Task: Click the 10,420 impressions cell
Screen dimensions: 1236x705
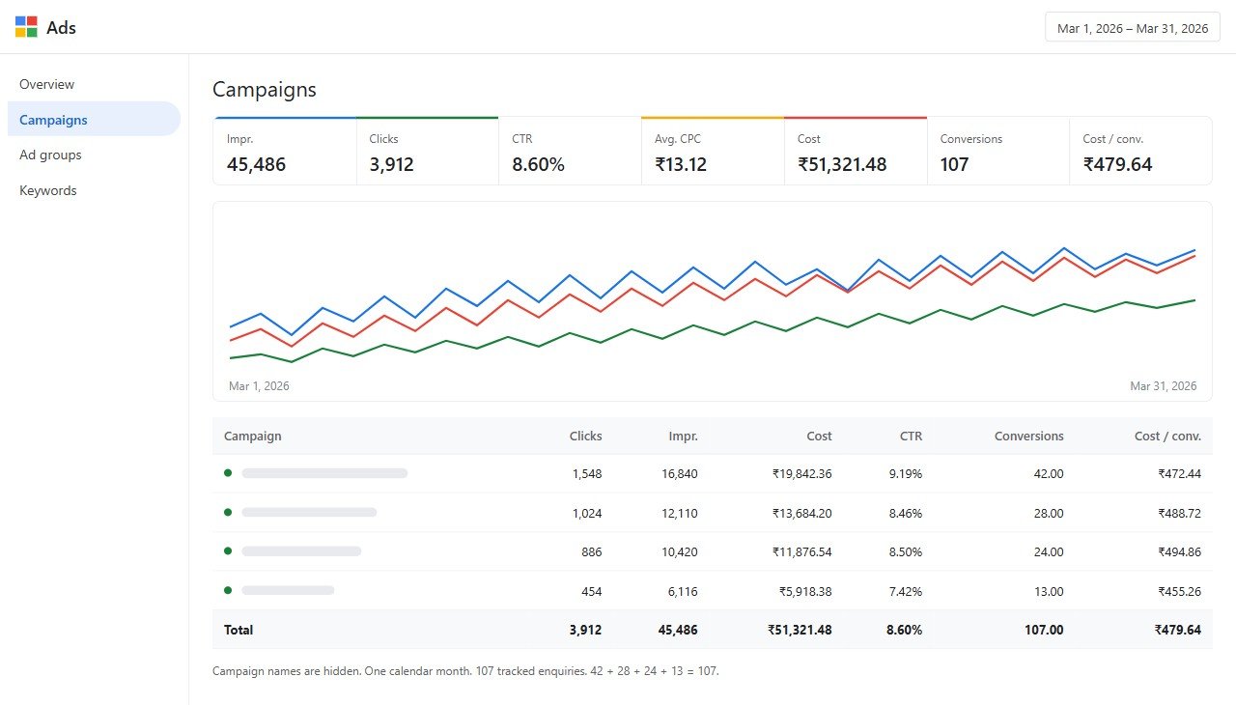Action: click(x=680, y=551)
